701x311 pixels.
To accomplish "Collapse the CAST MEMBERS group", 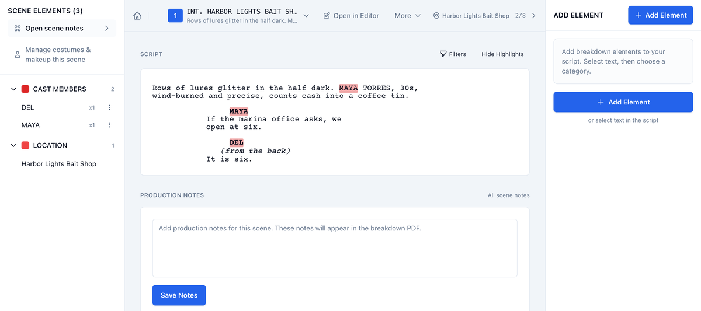I will [x=13, y=89].
